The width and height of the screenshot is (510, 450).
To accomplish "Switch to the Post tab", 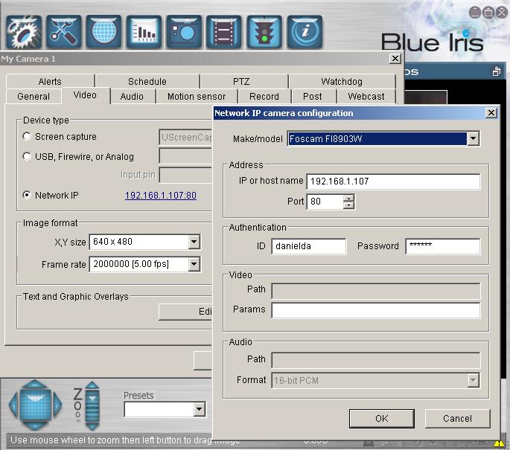I will [x=312, y=97].
